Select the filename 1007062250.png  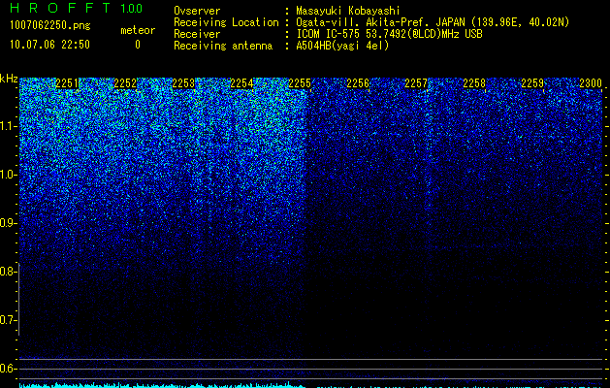[x=49, y=25]
